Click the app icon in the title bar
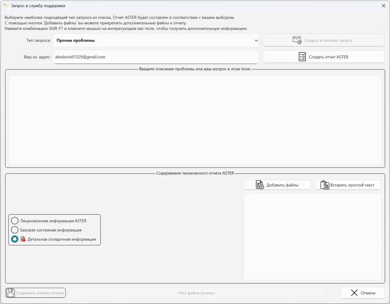Viewport: 390px width, 304px height. pyautogui.click(x=6, y=6)
